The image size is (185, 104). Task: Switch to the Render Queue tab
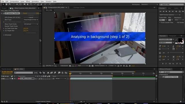click(6, 69)
